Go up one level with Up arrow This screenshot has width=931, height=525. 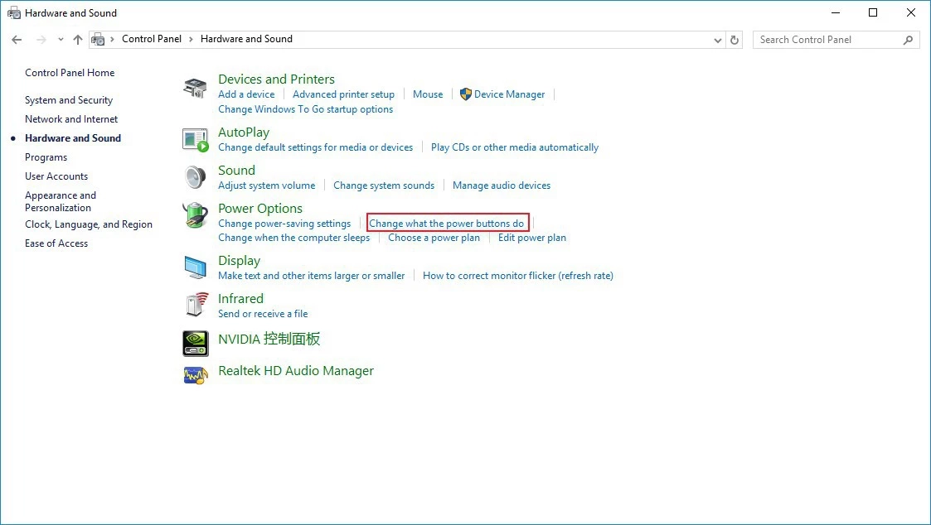click(x=78, y=40)
